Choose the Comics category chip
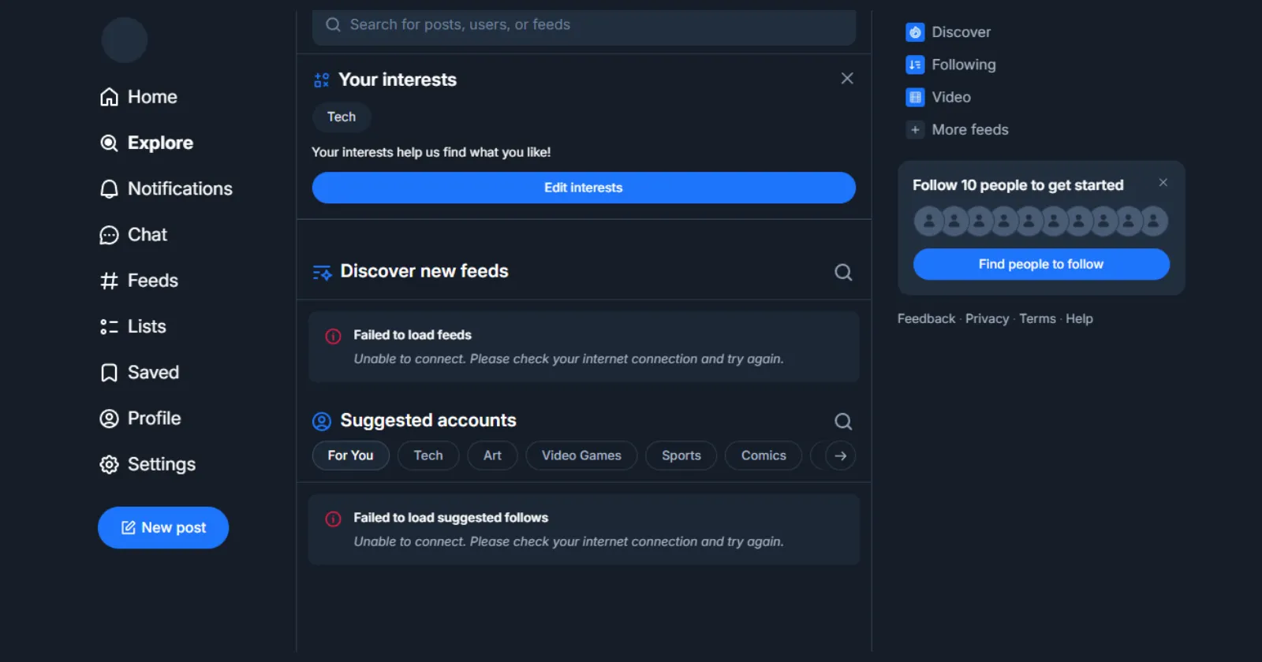The image size is (1262, 662). coord(763,456)
